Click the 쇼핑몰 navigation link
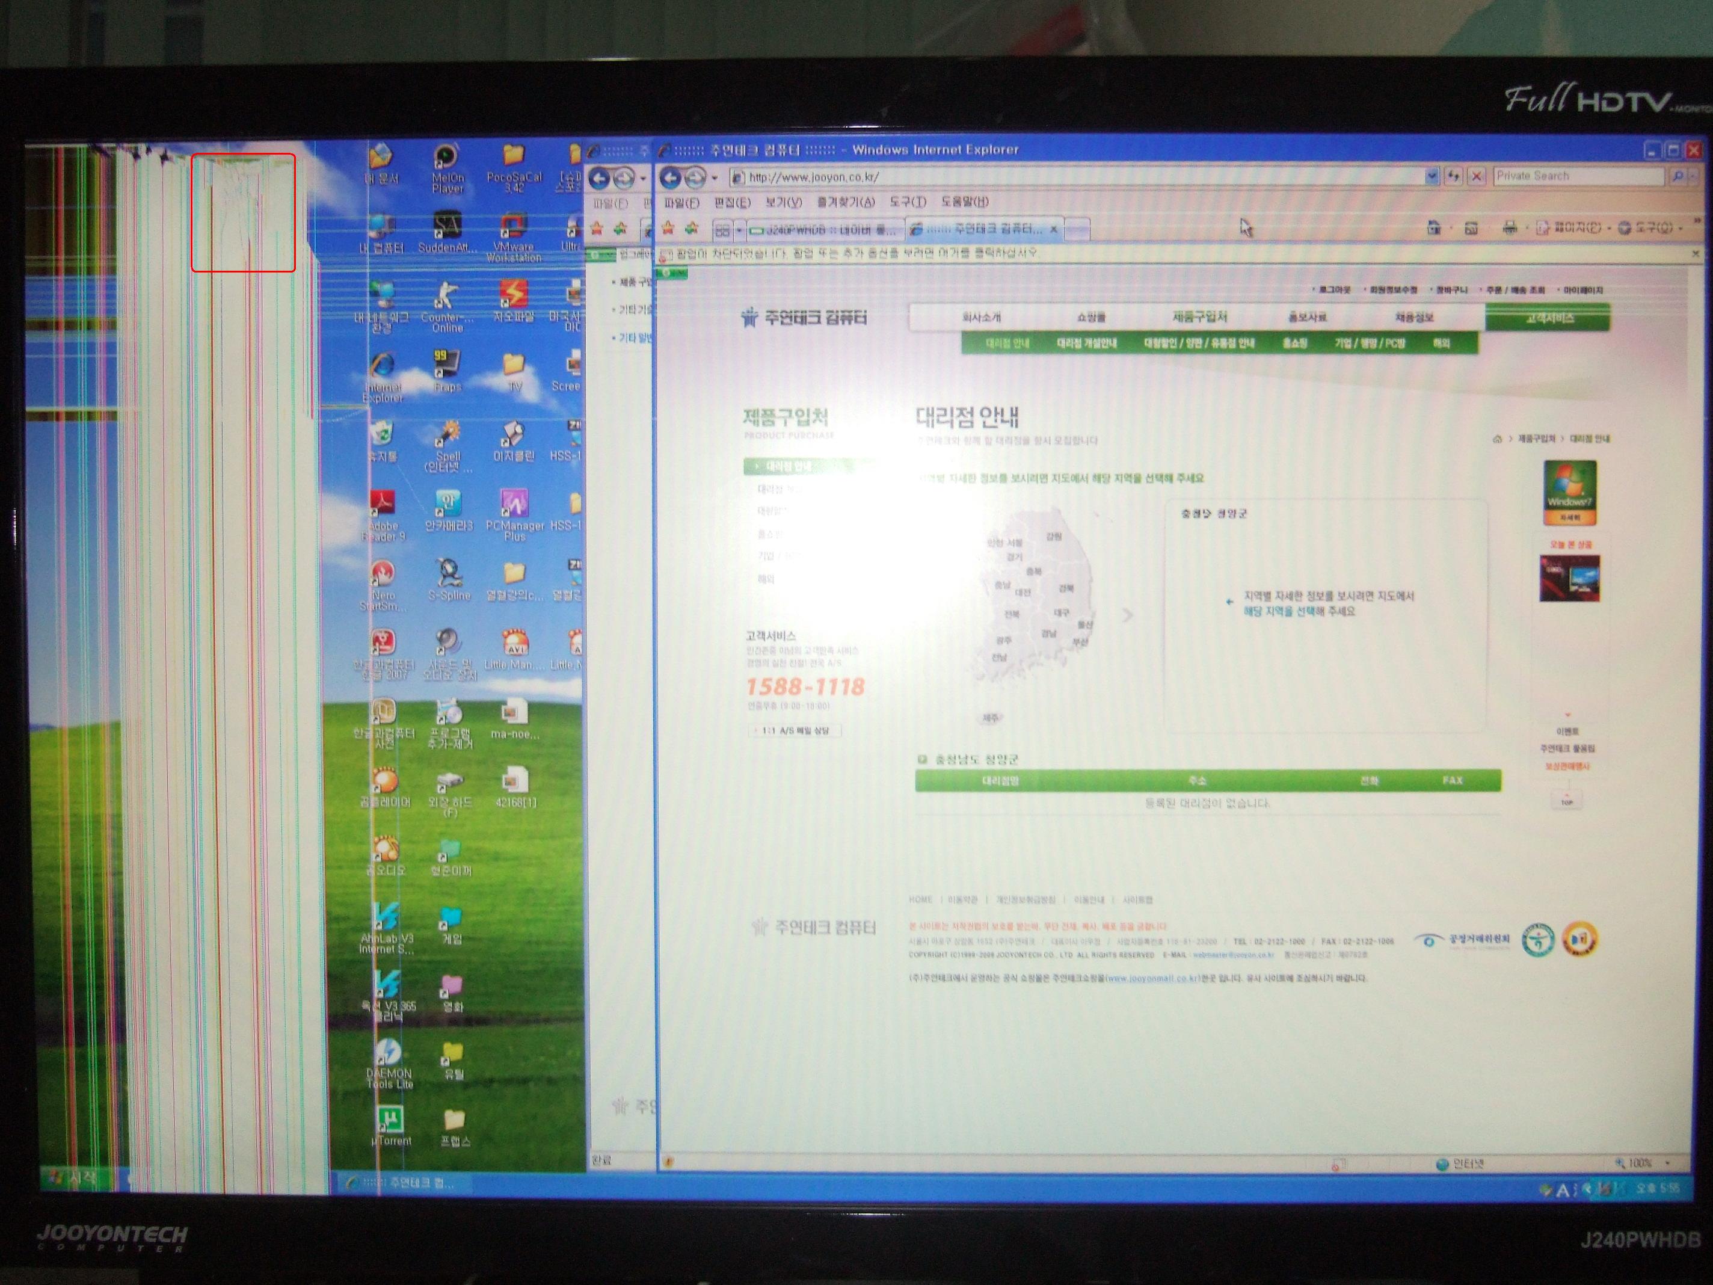This screenshot has width=1713, height=1285. tap(1090, 318)
